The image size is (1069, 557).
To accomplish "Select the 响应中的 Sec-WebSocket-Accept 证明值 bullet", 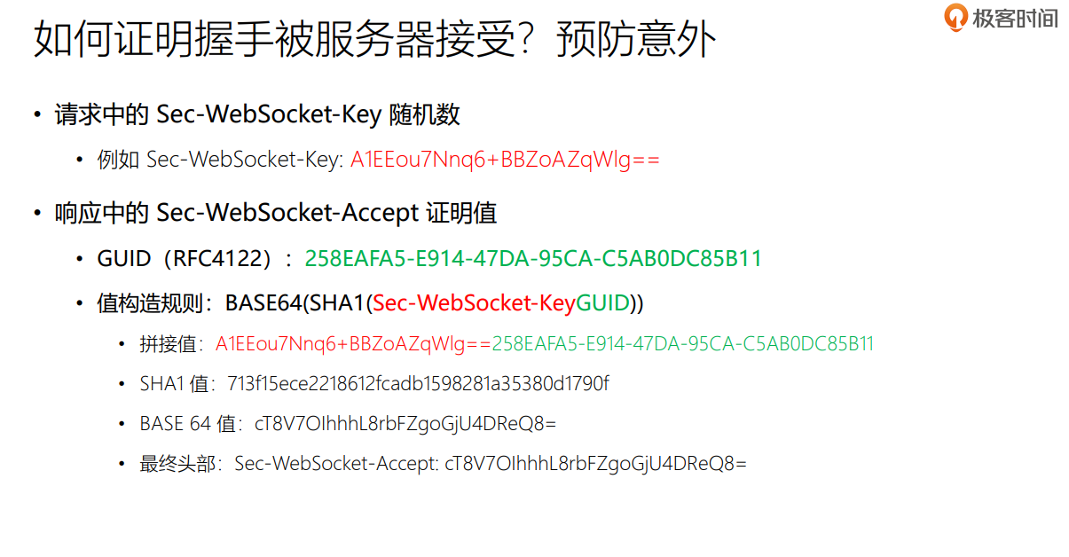I will (275, 213).
